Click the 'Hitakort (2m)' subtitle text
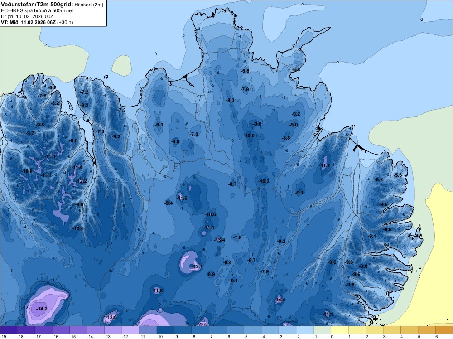The width and height of the screenshot is (453, 339). coord(88,5)
